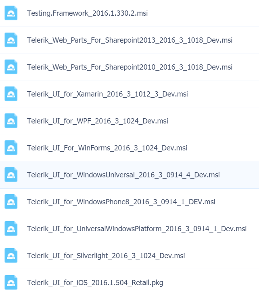
Task: Select Telerik_UI_for_iOS_2016.1.504_Retail.pkg name
Action: [x=95, y=283]
